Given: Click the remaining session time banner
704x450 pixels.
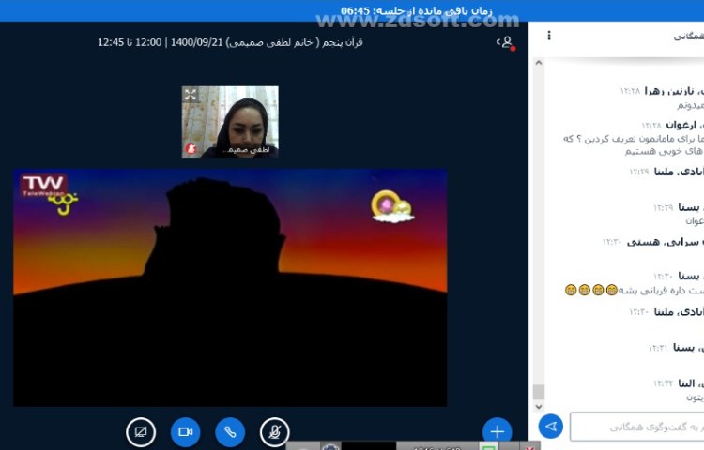Looking at the screenshot, I should point(352,10).
